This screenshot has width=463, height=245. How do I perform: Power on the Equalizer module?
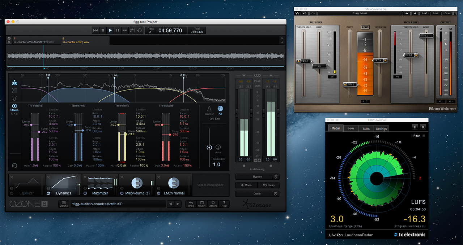coord(11,193)
